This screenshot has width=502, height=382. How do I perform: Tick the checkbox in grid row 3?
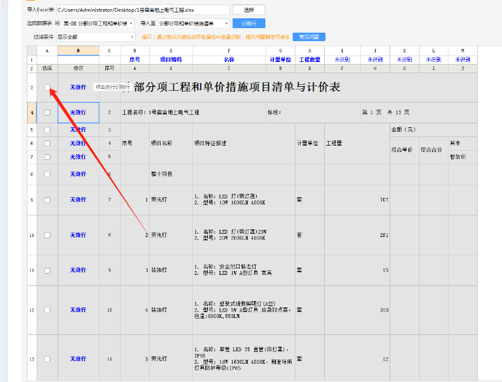point(47,88)
